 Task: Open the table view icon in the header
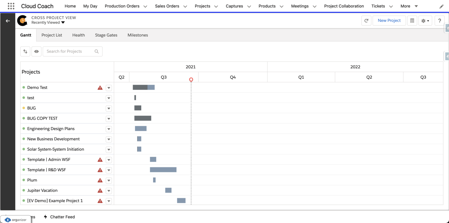pos(412,20)
